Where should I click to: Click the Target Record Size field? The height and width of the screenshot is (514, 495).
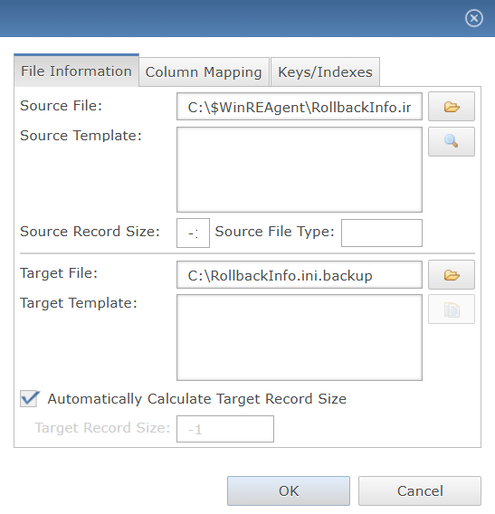coord(225,429)
